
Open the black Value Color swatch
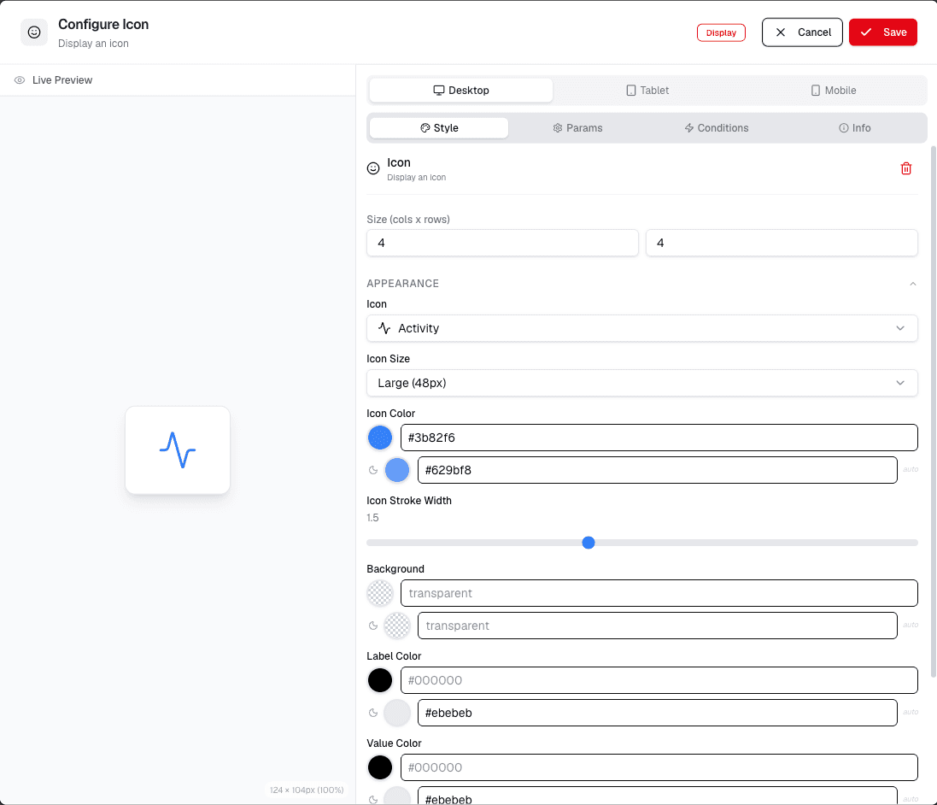(380, 767)
